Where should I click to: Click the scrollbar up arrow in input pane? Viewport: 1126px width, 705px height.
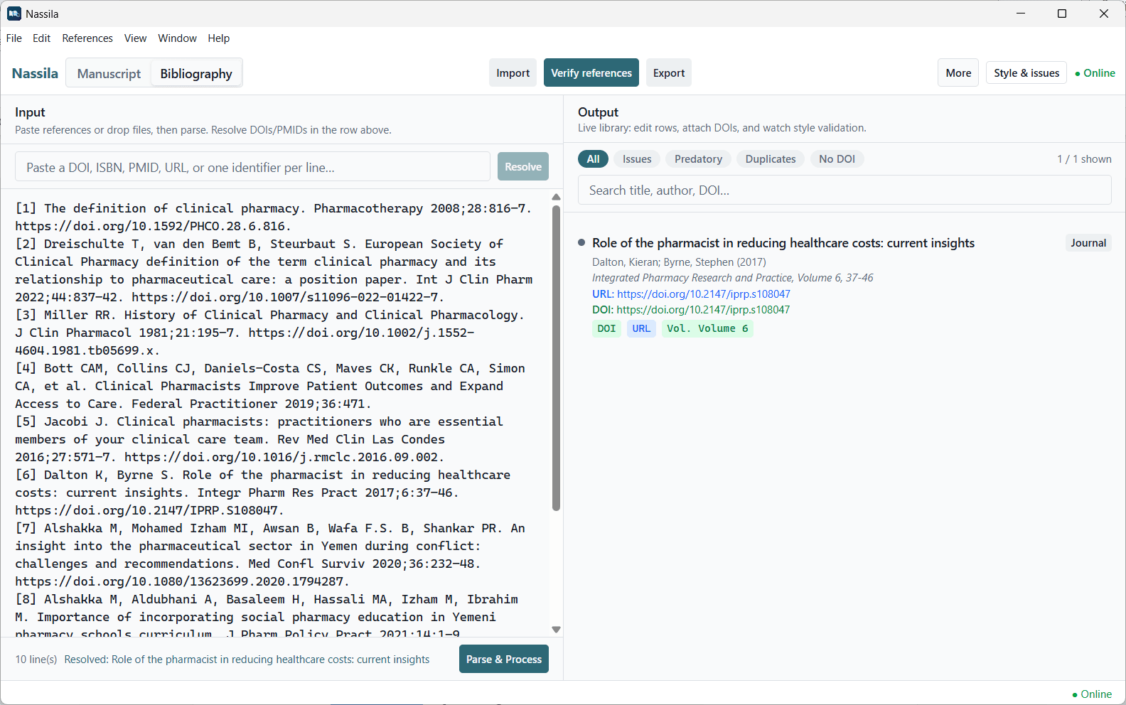coord(556,198)
